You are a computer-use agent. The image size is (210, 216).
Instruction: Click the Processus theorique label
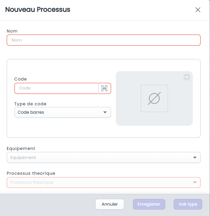31,173
